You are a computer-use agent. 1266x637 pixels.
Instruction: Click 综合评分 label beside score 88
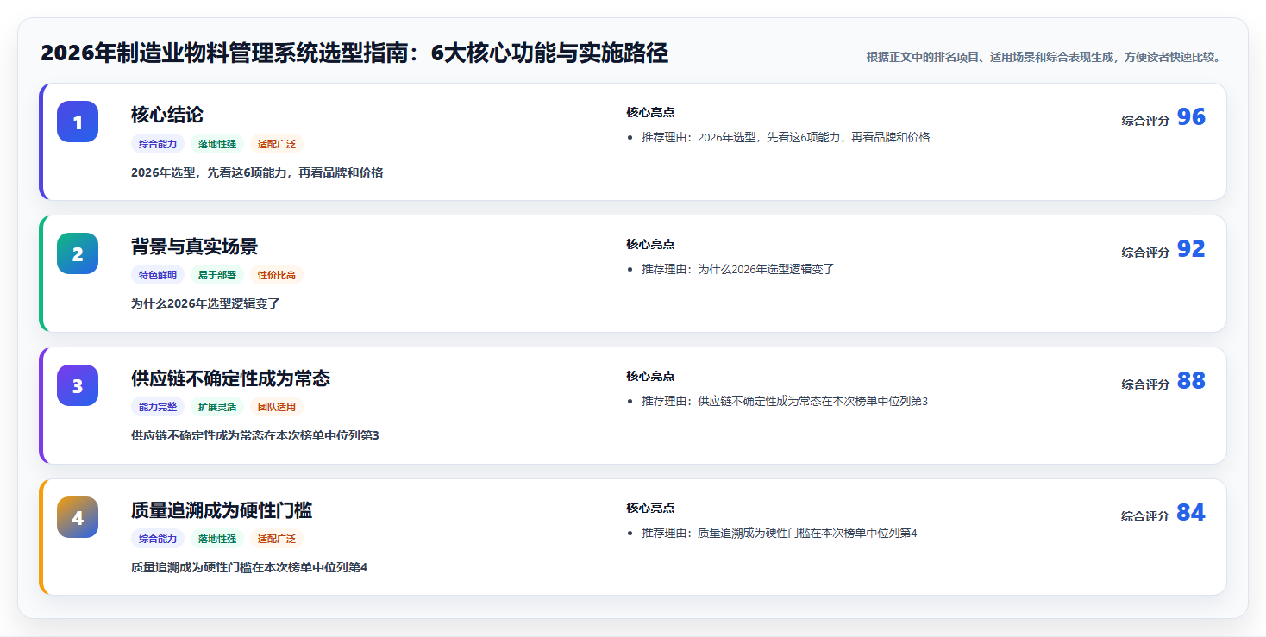(x=1145, y=384)
